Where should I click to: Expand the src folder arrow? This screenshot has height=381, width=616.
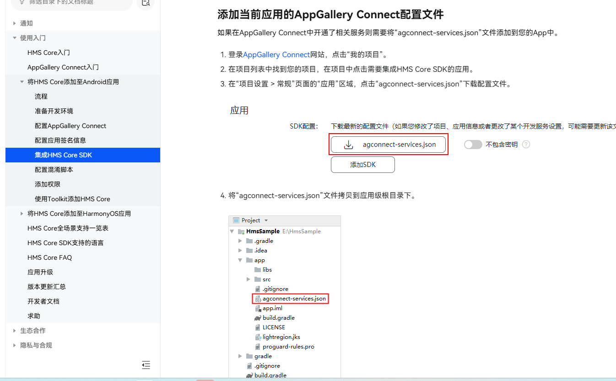(249, 279)
